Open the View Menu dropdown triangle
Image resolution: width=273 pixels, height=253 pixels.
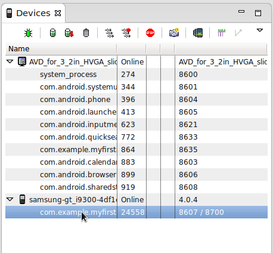tap(260, 30)
